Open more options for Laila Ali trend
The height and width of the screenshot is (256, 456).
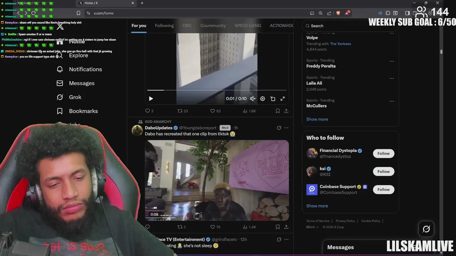(392, 78)
